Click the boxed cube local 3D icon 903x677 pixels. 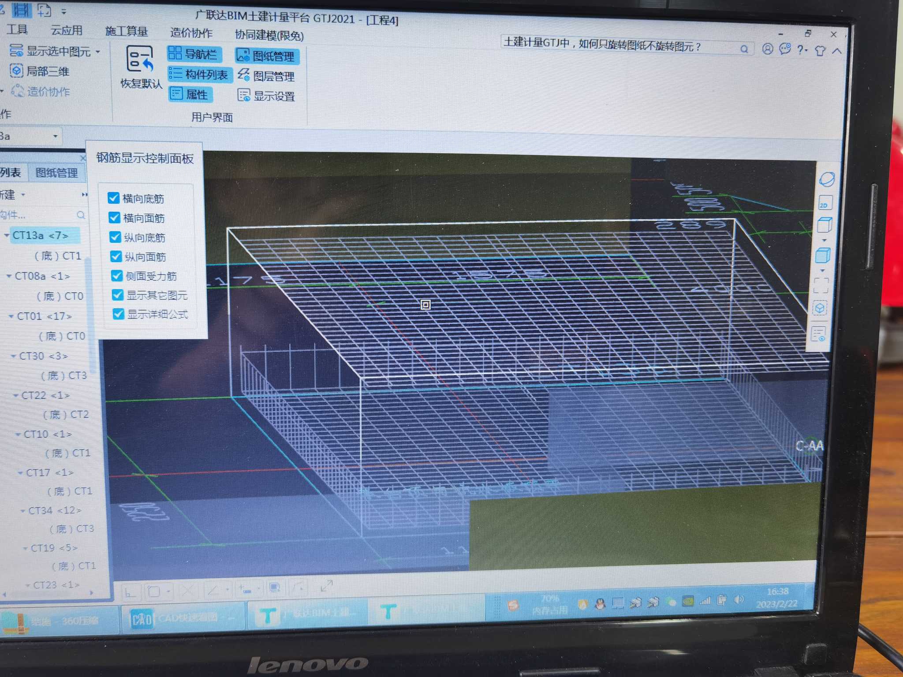coord(819,308)
